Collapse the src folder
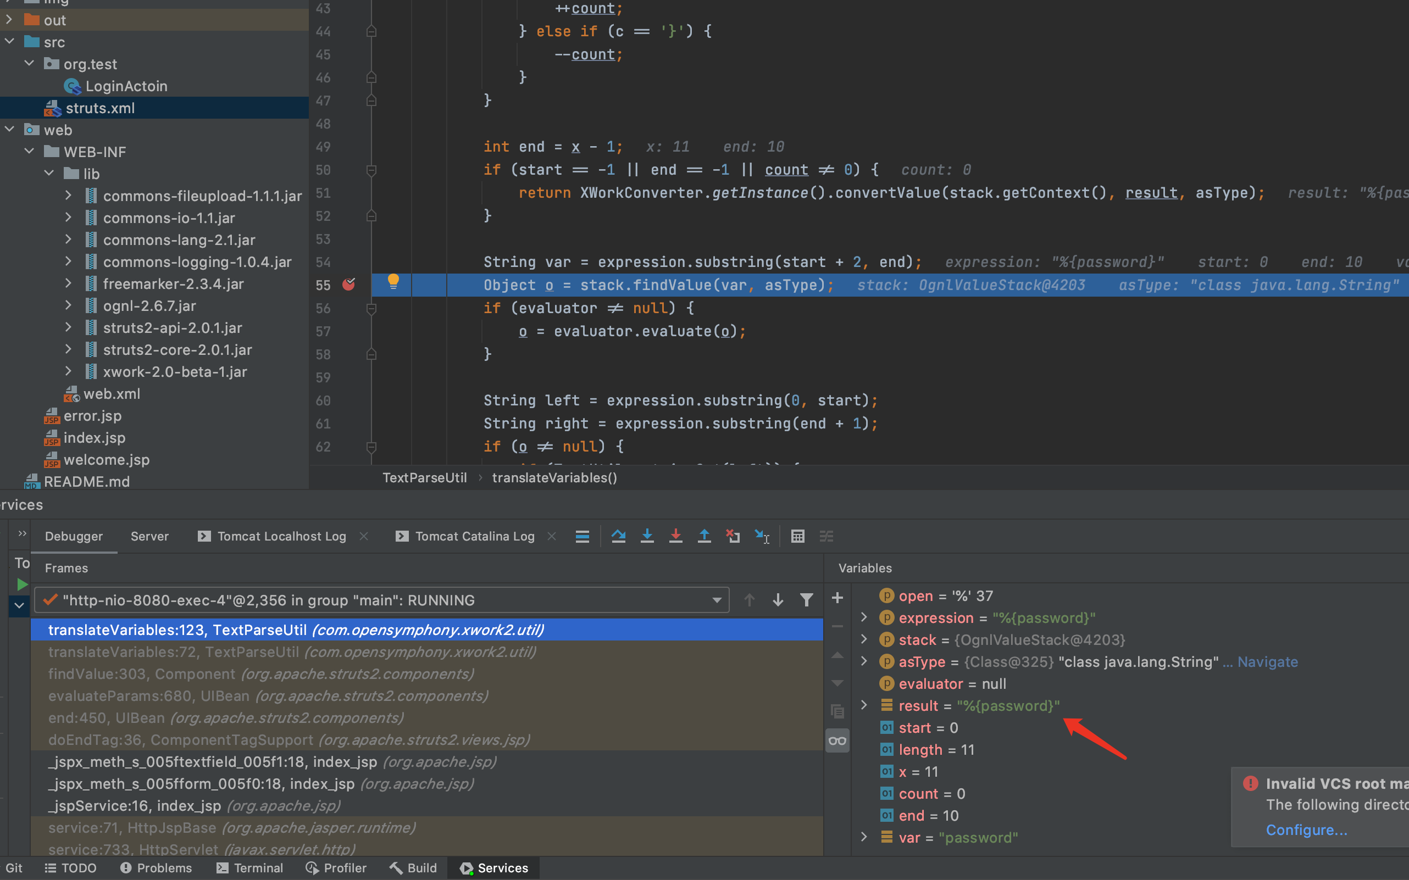Viewport: 1409px width, 880px height. click(9, 42)
